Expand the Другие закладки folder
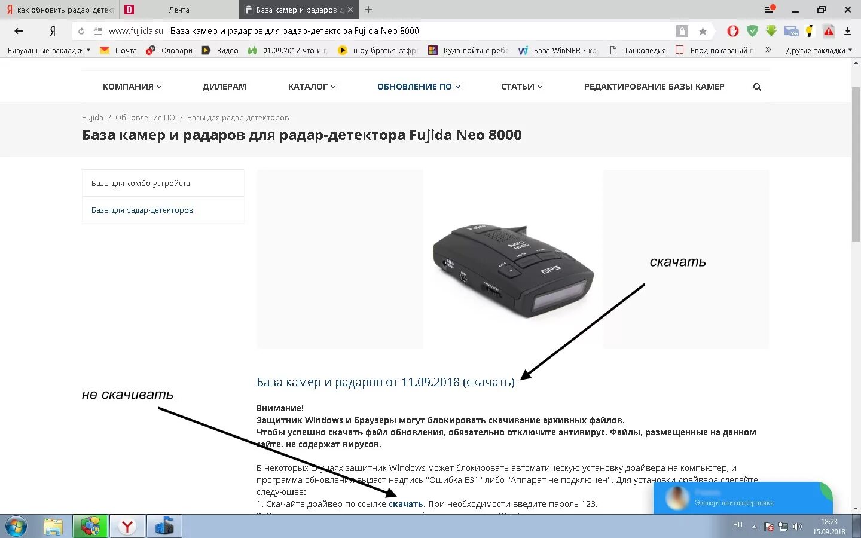This screenshot has height=538, width=861. coord(819,50)
